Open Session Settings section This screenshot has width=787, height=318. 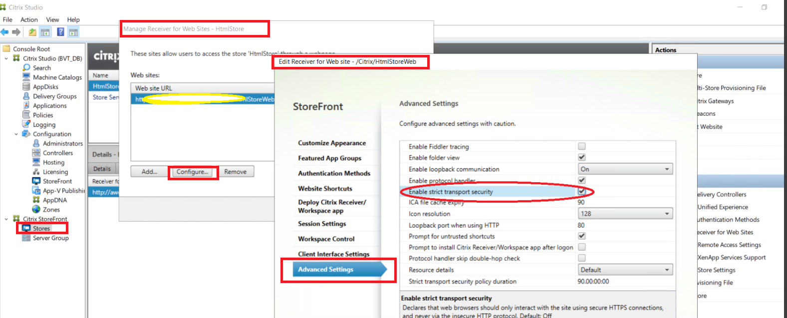(x=322, y=224)
